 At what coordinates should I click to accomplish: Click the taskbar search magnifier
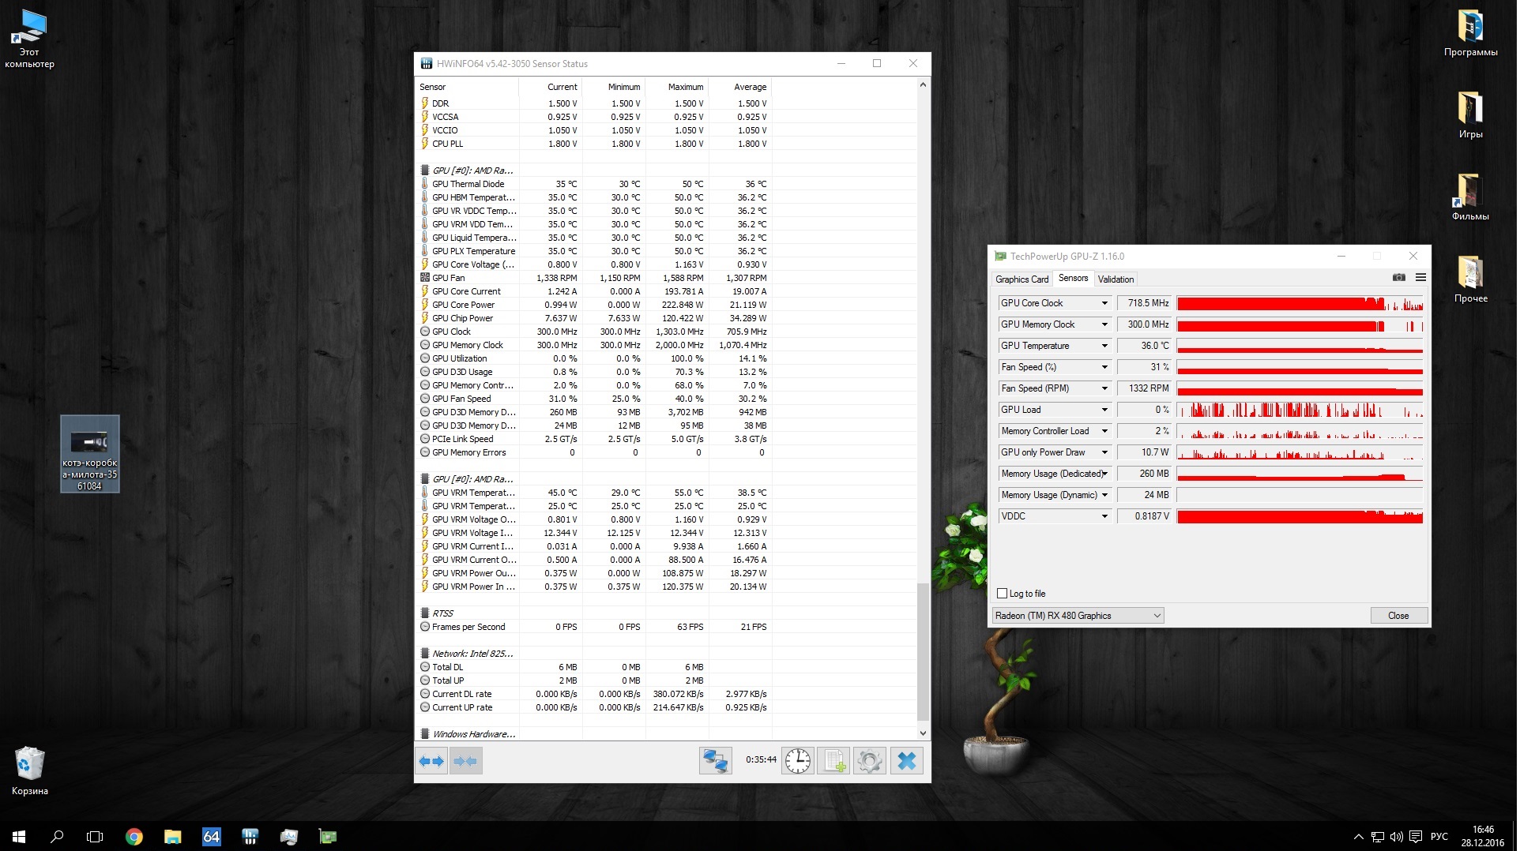[x=57, y=837]
